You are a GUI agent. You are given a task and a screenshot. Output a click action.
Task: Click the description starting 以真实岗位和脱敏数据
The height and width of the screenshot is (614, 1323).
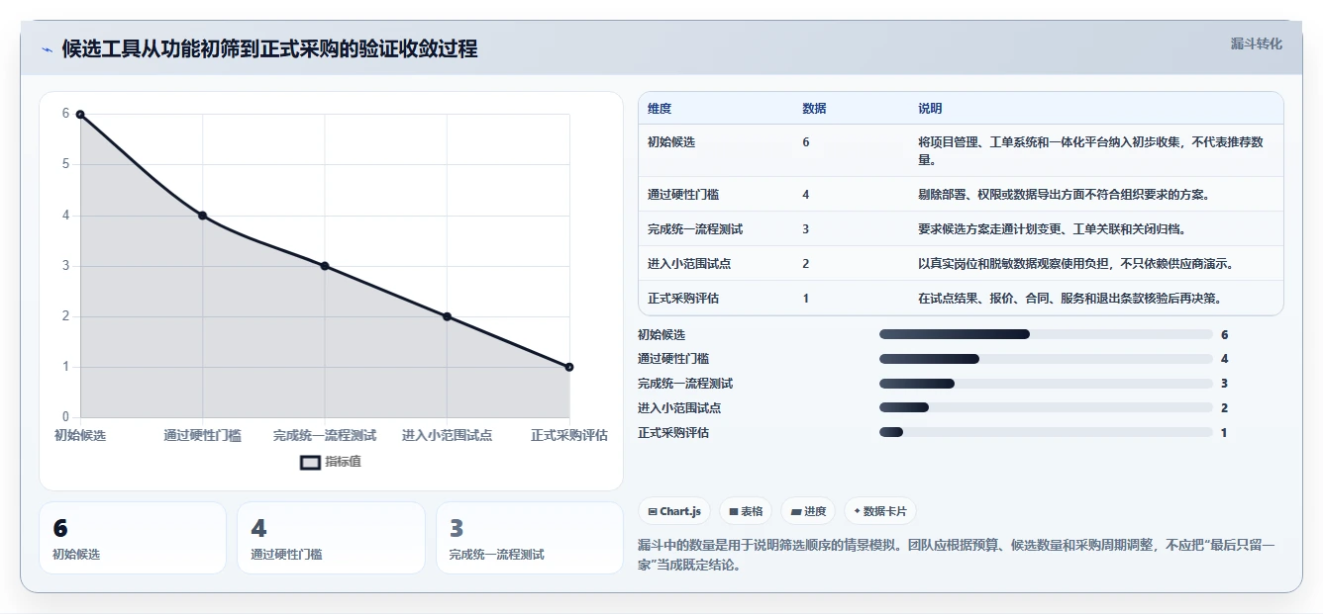1075,264
